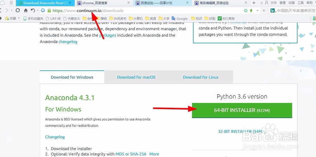Click the undo closed tab icon
Image resolution: width=316 pixels, height=157 pixels.
point(33,10)
